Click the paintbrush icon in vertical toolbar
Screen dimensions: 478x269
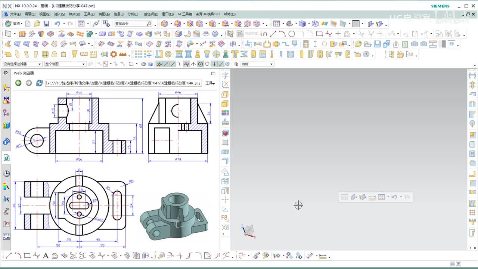pyautogui.click(x=225, y=123)
